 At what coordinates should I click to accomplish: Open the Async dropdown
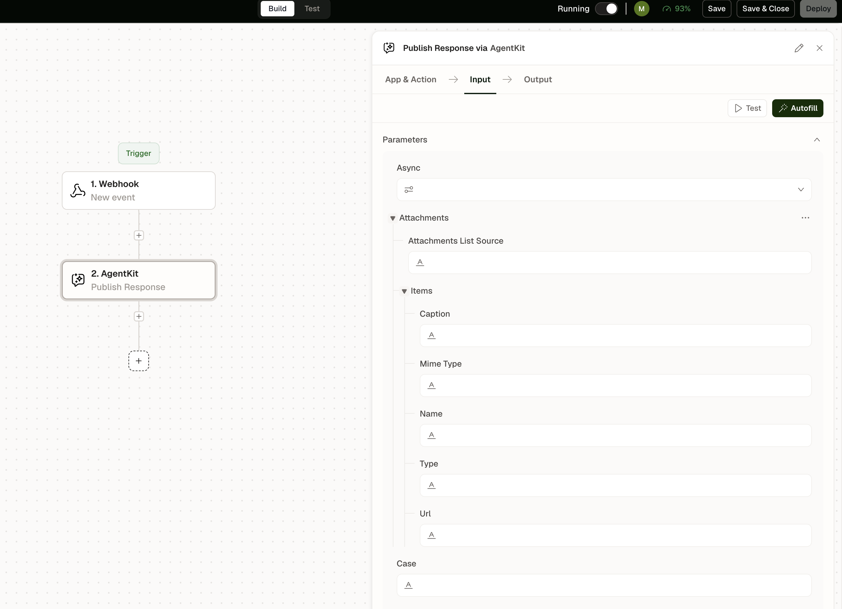(x=801, y=190)
